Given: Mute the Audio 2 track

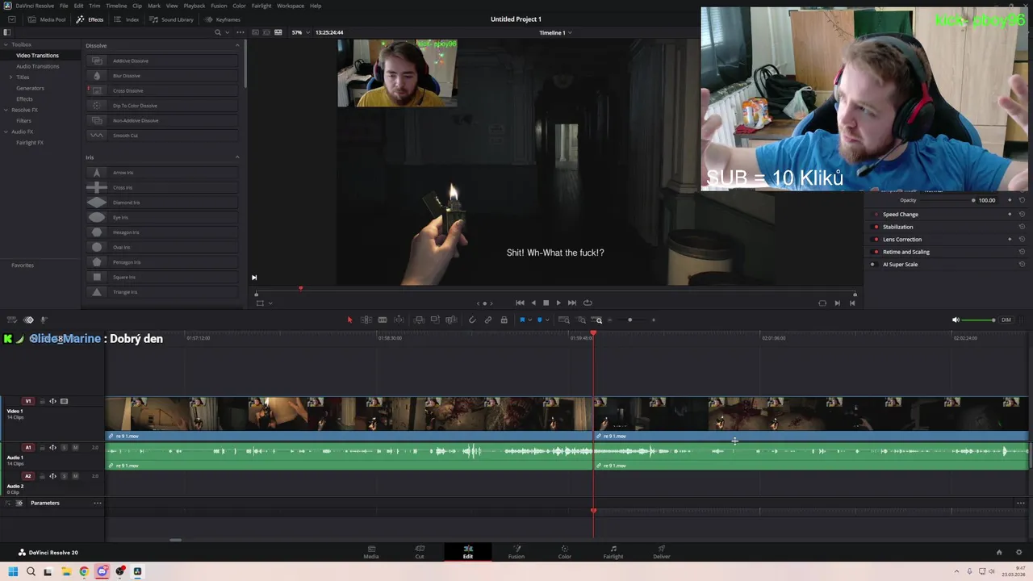Looking at the screenshot, I should 75,476.
